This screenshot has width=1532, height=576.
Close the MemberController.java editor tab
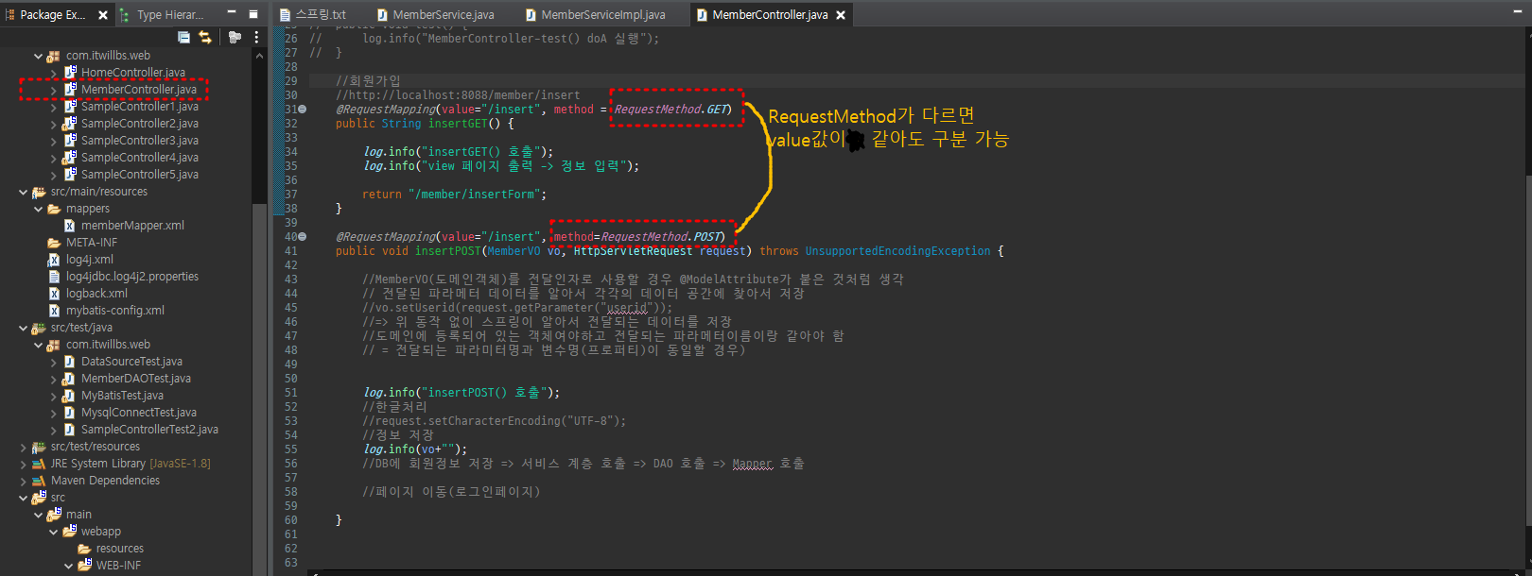pyautogui.click(x=840, y=15)
